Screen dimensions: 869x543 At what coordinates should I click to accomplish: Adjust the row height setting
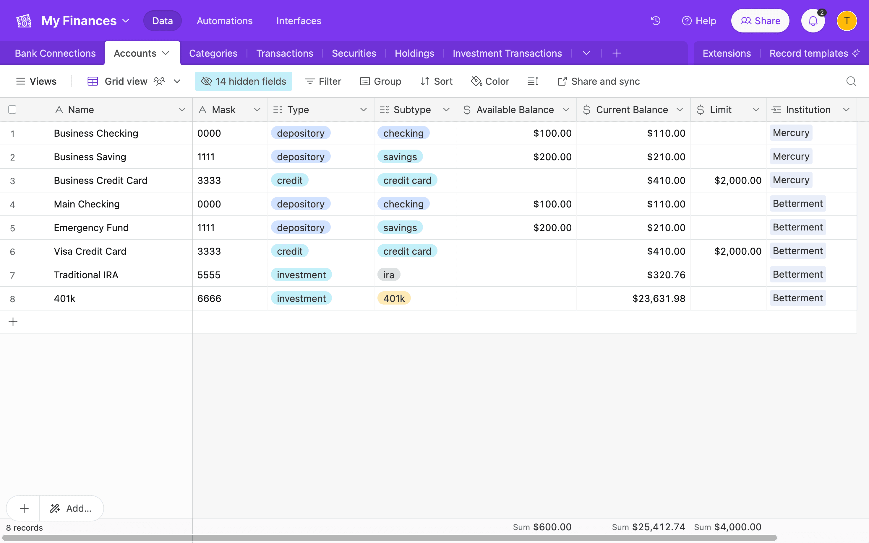coord(532,81)
